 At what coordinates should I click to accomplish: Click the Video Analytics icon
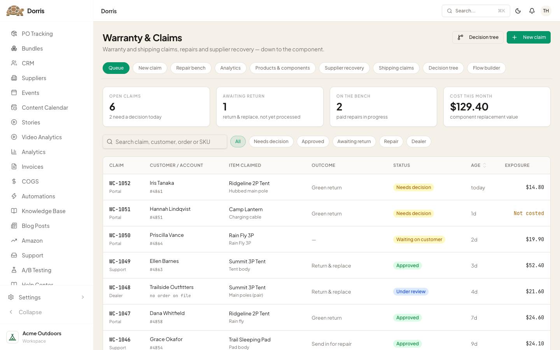pos(14,137)
